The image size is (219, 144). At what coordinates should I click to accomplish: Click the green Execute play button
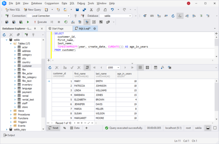[x=28, y=22]
